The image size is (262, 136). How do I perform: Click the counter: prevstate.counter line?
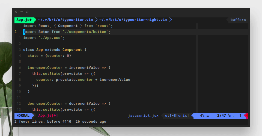pyautogui.click(x=83, y=80)
